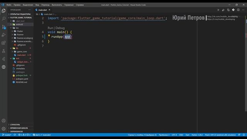
Task: Click the Debug CodeLens above main()
Action: [60, 28]
